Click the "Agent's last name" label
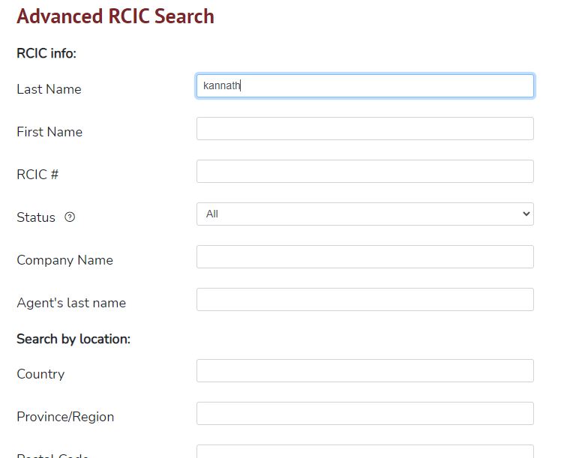Image resolution: width=576 pixels, height=458 pixels. tap(71, 303)
